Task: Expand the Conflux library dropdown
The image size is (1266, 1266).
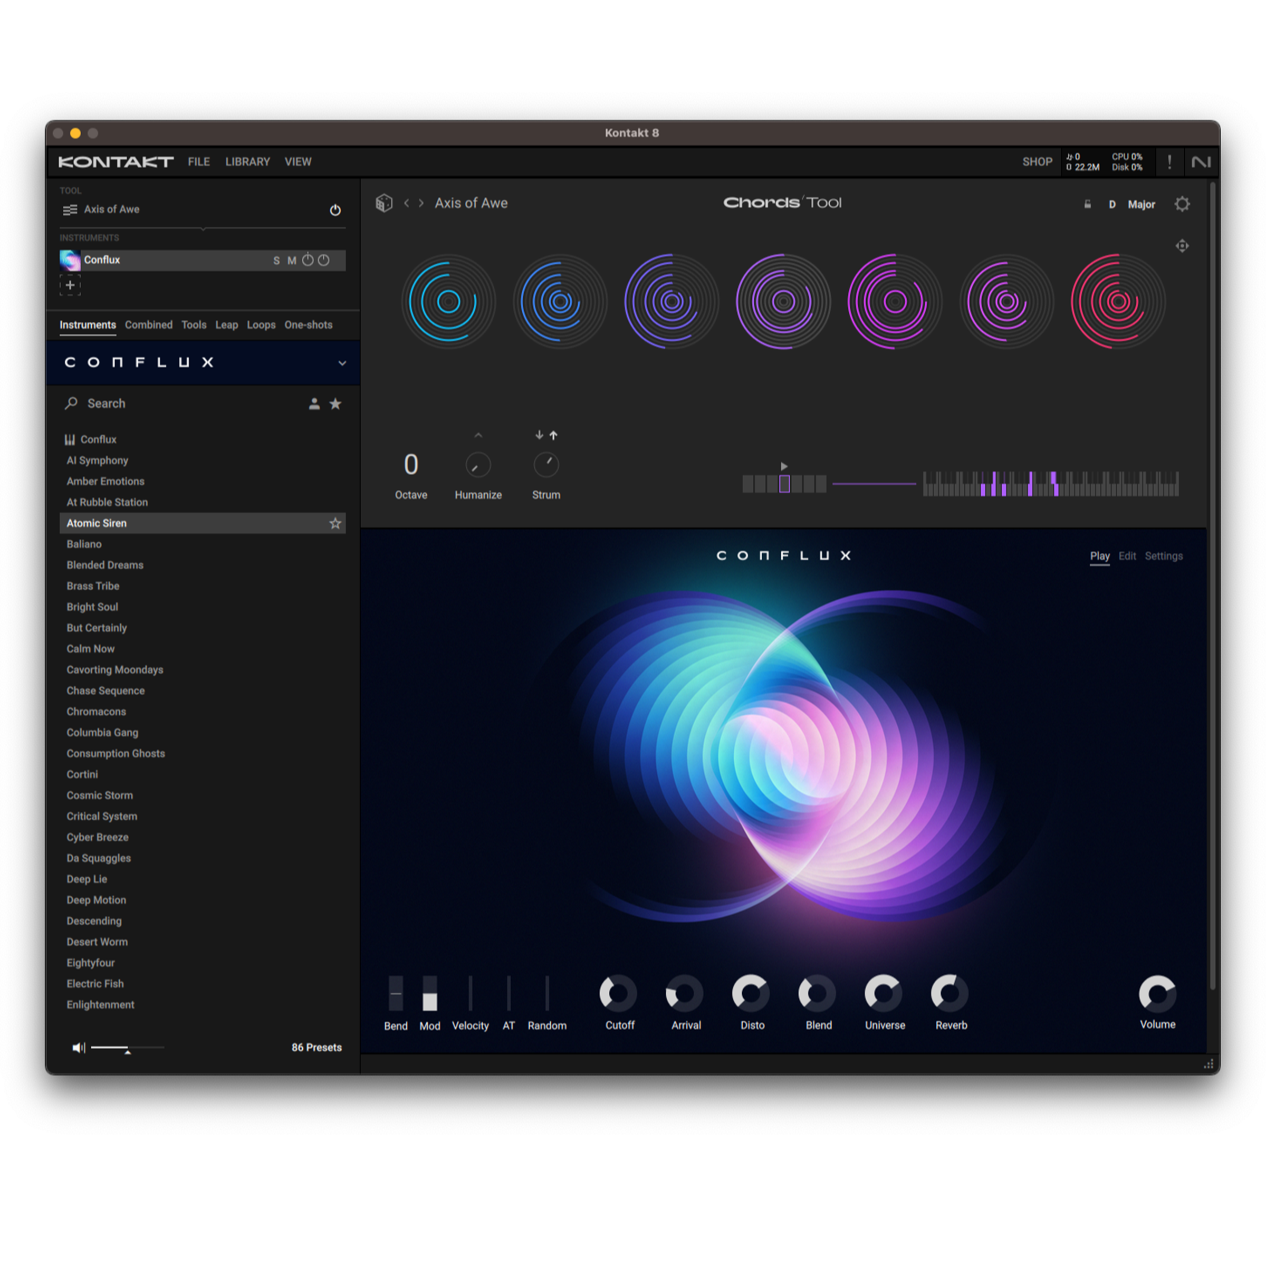Action: (x=342, y=363)
